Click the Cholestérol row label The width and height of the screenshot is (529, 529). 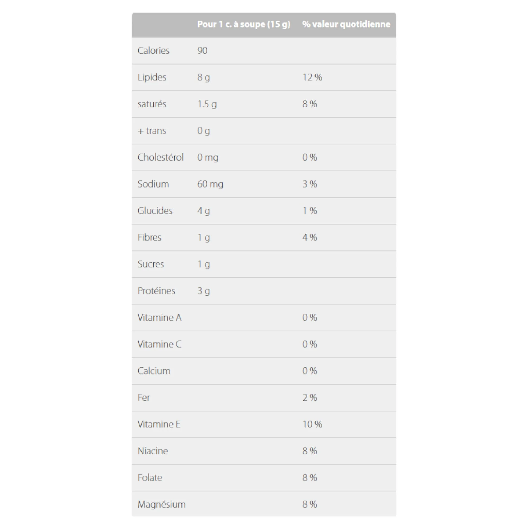click(x=161, y=157)
